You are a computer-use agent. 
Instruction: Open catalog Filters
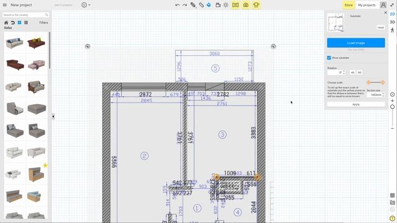point(43,22)
